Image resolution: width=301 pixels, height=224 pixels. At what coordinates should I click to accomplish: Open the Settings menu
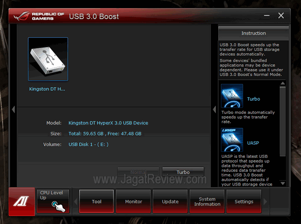pyautogui.click(x=244, y=201)
